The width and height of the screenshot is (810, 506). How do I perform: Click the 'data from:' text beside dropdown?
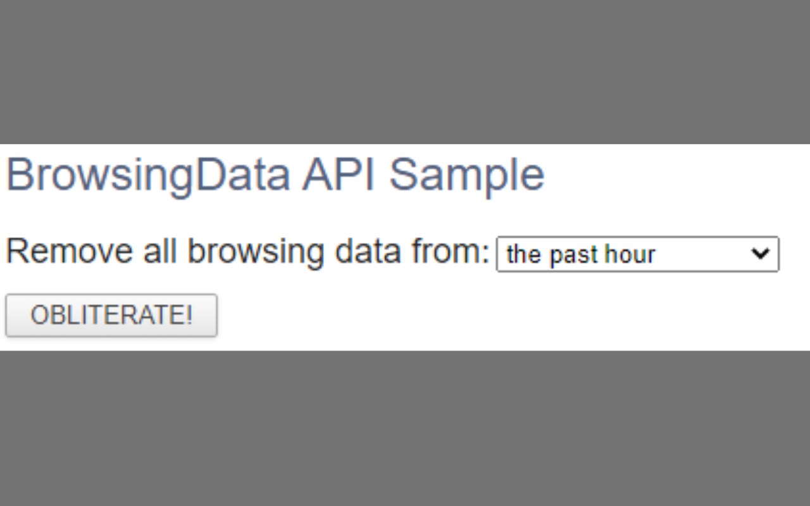[413, 251]
